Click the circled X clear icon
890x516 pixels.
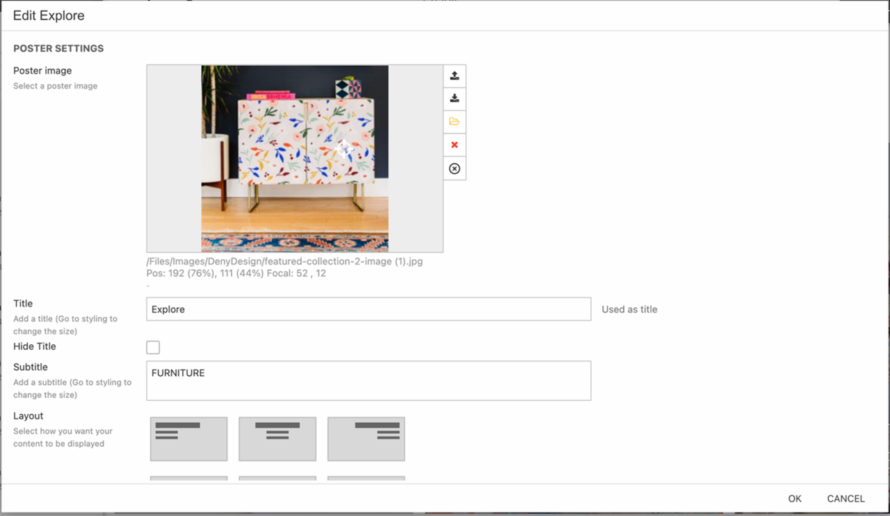click(x=455, y=168)
